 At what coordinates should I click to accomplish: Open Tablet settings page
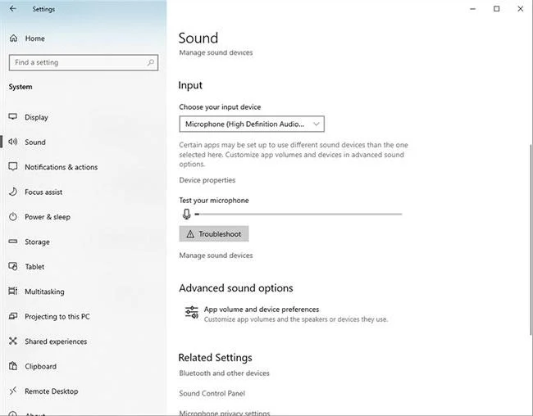click(34, 267)
